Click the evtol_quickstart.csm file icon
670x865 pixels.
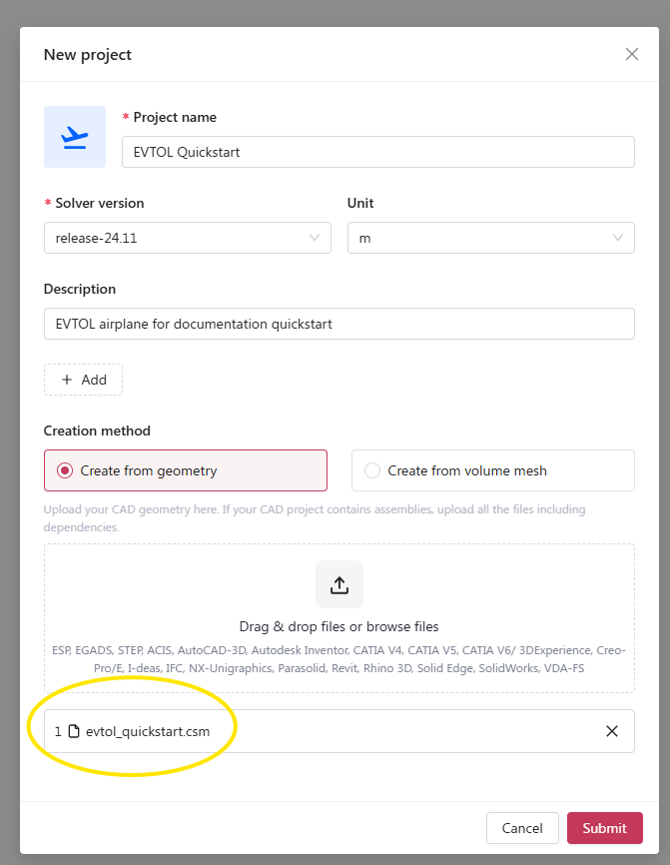pos(74,731)
